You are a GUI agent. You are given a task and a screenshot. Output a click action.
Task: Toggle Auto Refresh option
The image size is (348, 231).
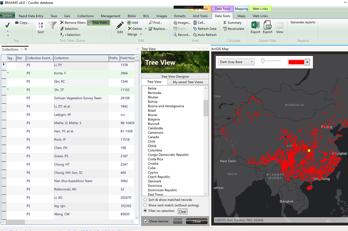[205, 35]
